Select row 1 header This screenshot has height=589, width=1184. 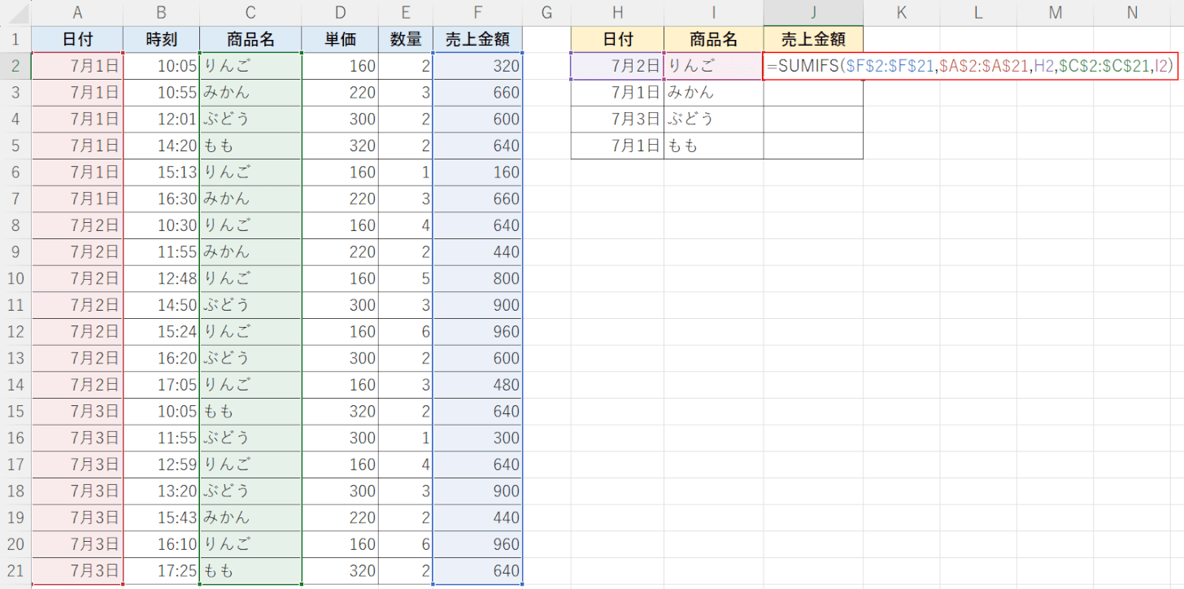pos(15,39)
